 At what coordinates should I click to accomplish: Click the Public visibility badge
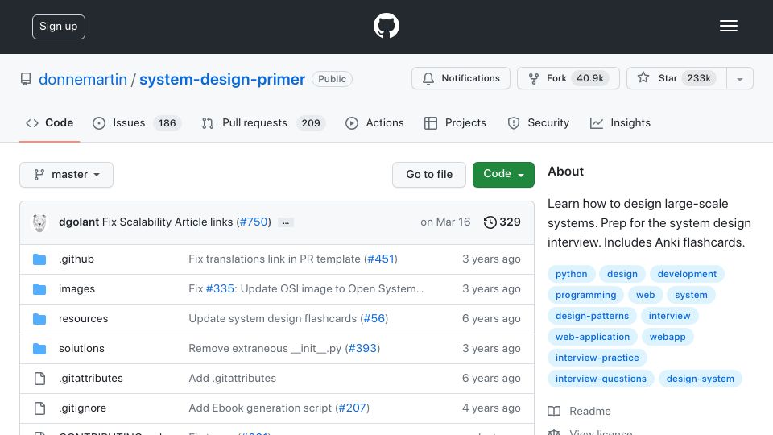click(x=332, y=79)
